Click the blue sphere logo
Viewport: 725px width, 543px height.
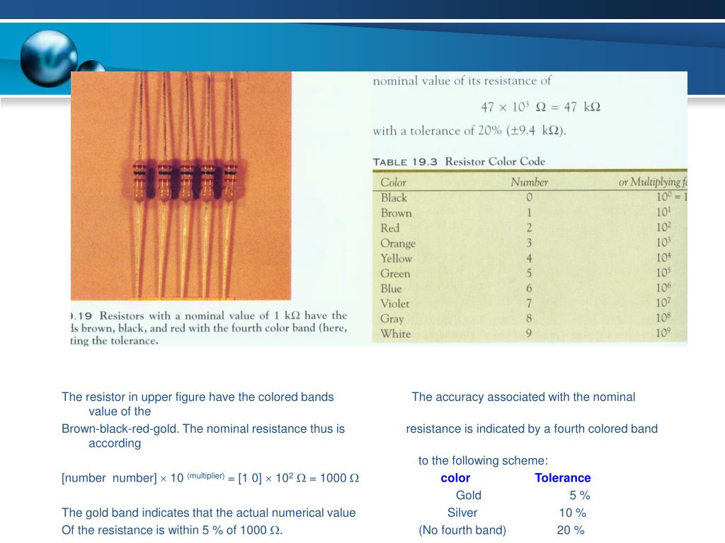click(49, 59)
